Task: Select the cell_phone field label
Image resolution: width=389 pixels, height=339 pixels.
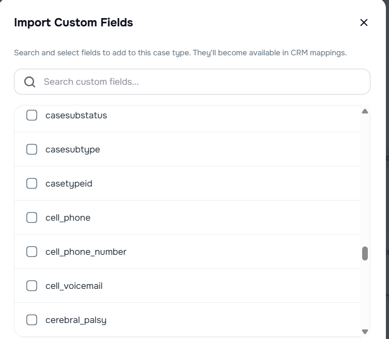Action: (x=68, y=218)
